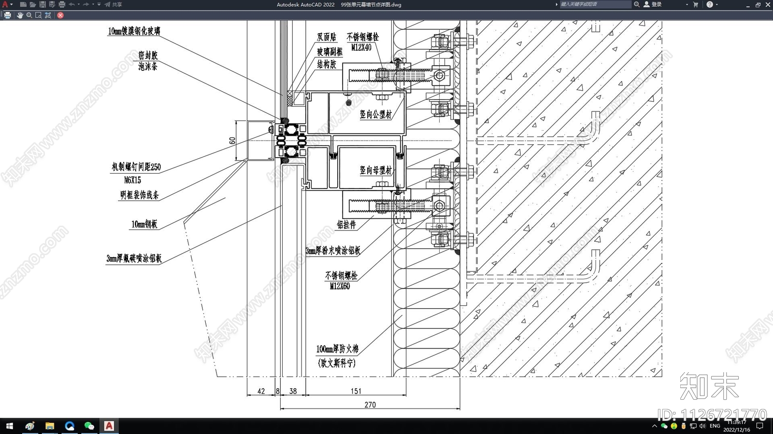Screen dimensions: 773x434
Task: Click the '270' dimension text
Action: click(x=370, y=405)
